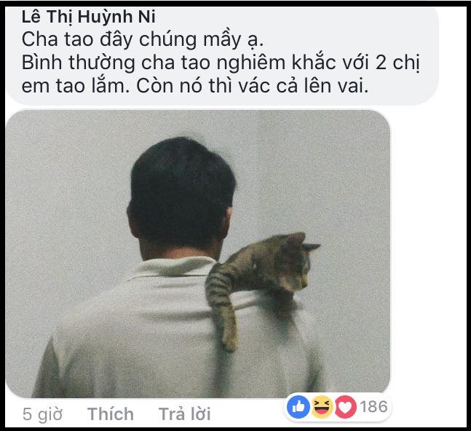
Task: Click the kitten's head and ears
Action: [299, 258]
